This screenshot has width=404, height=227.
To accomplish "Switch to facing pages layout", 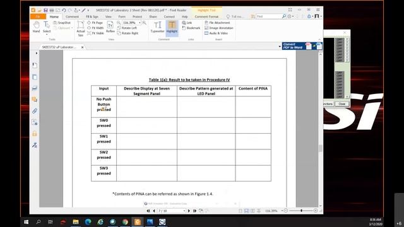I will click(252, 211).
